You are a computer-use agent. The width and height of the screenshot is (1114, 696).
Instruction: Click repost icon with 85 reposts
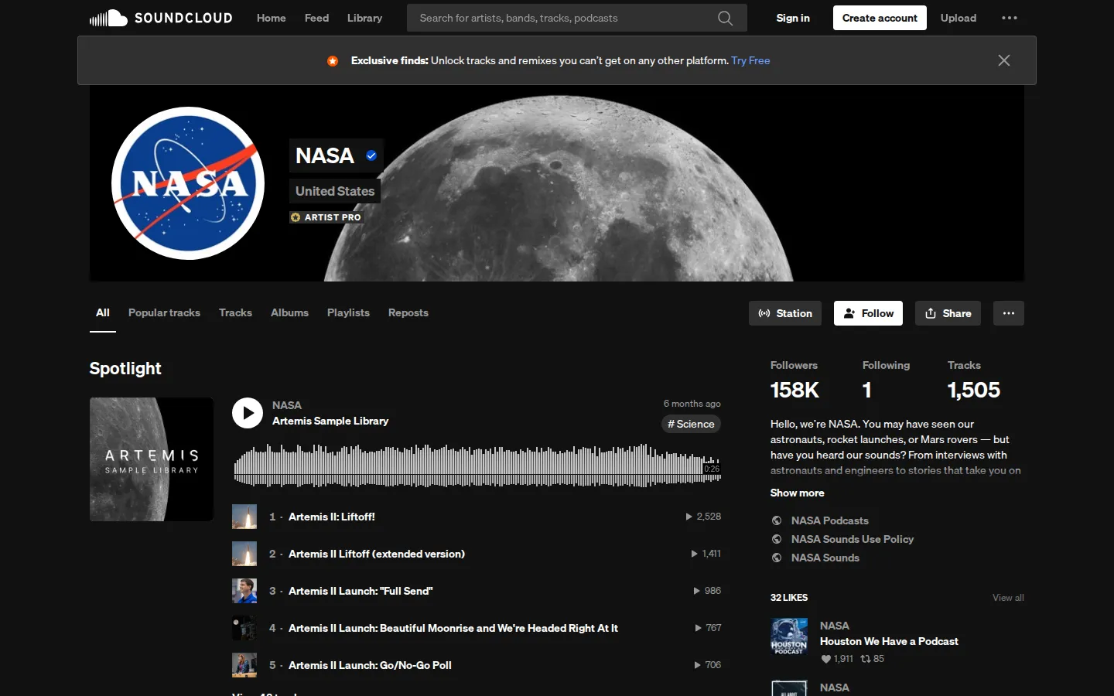866,659
